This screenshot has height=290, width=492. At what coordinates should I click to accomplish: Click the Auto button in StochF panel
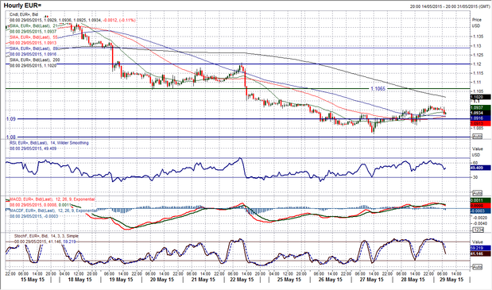pos(477,267)
